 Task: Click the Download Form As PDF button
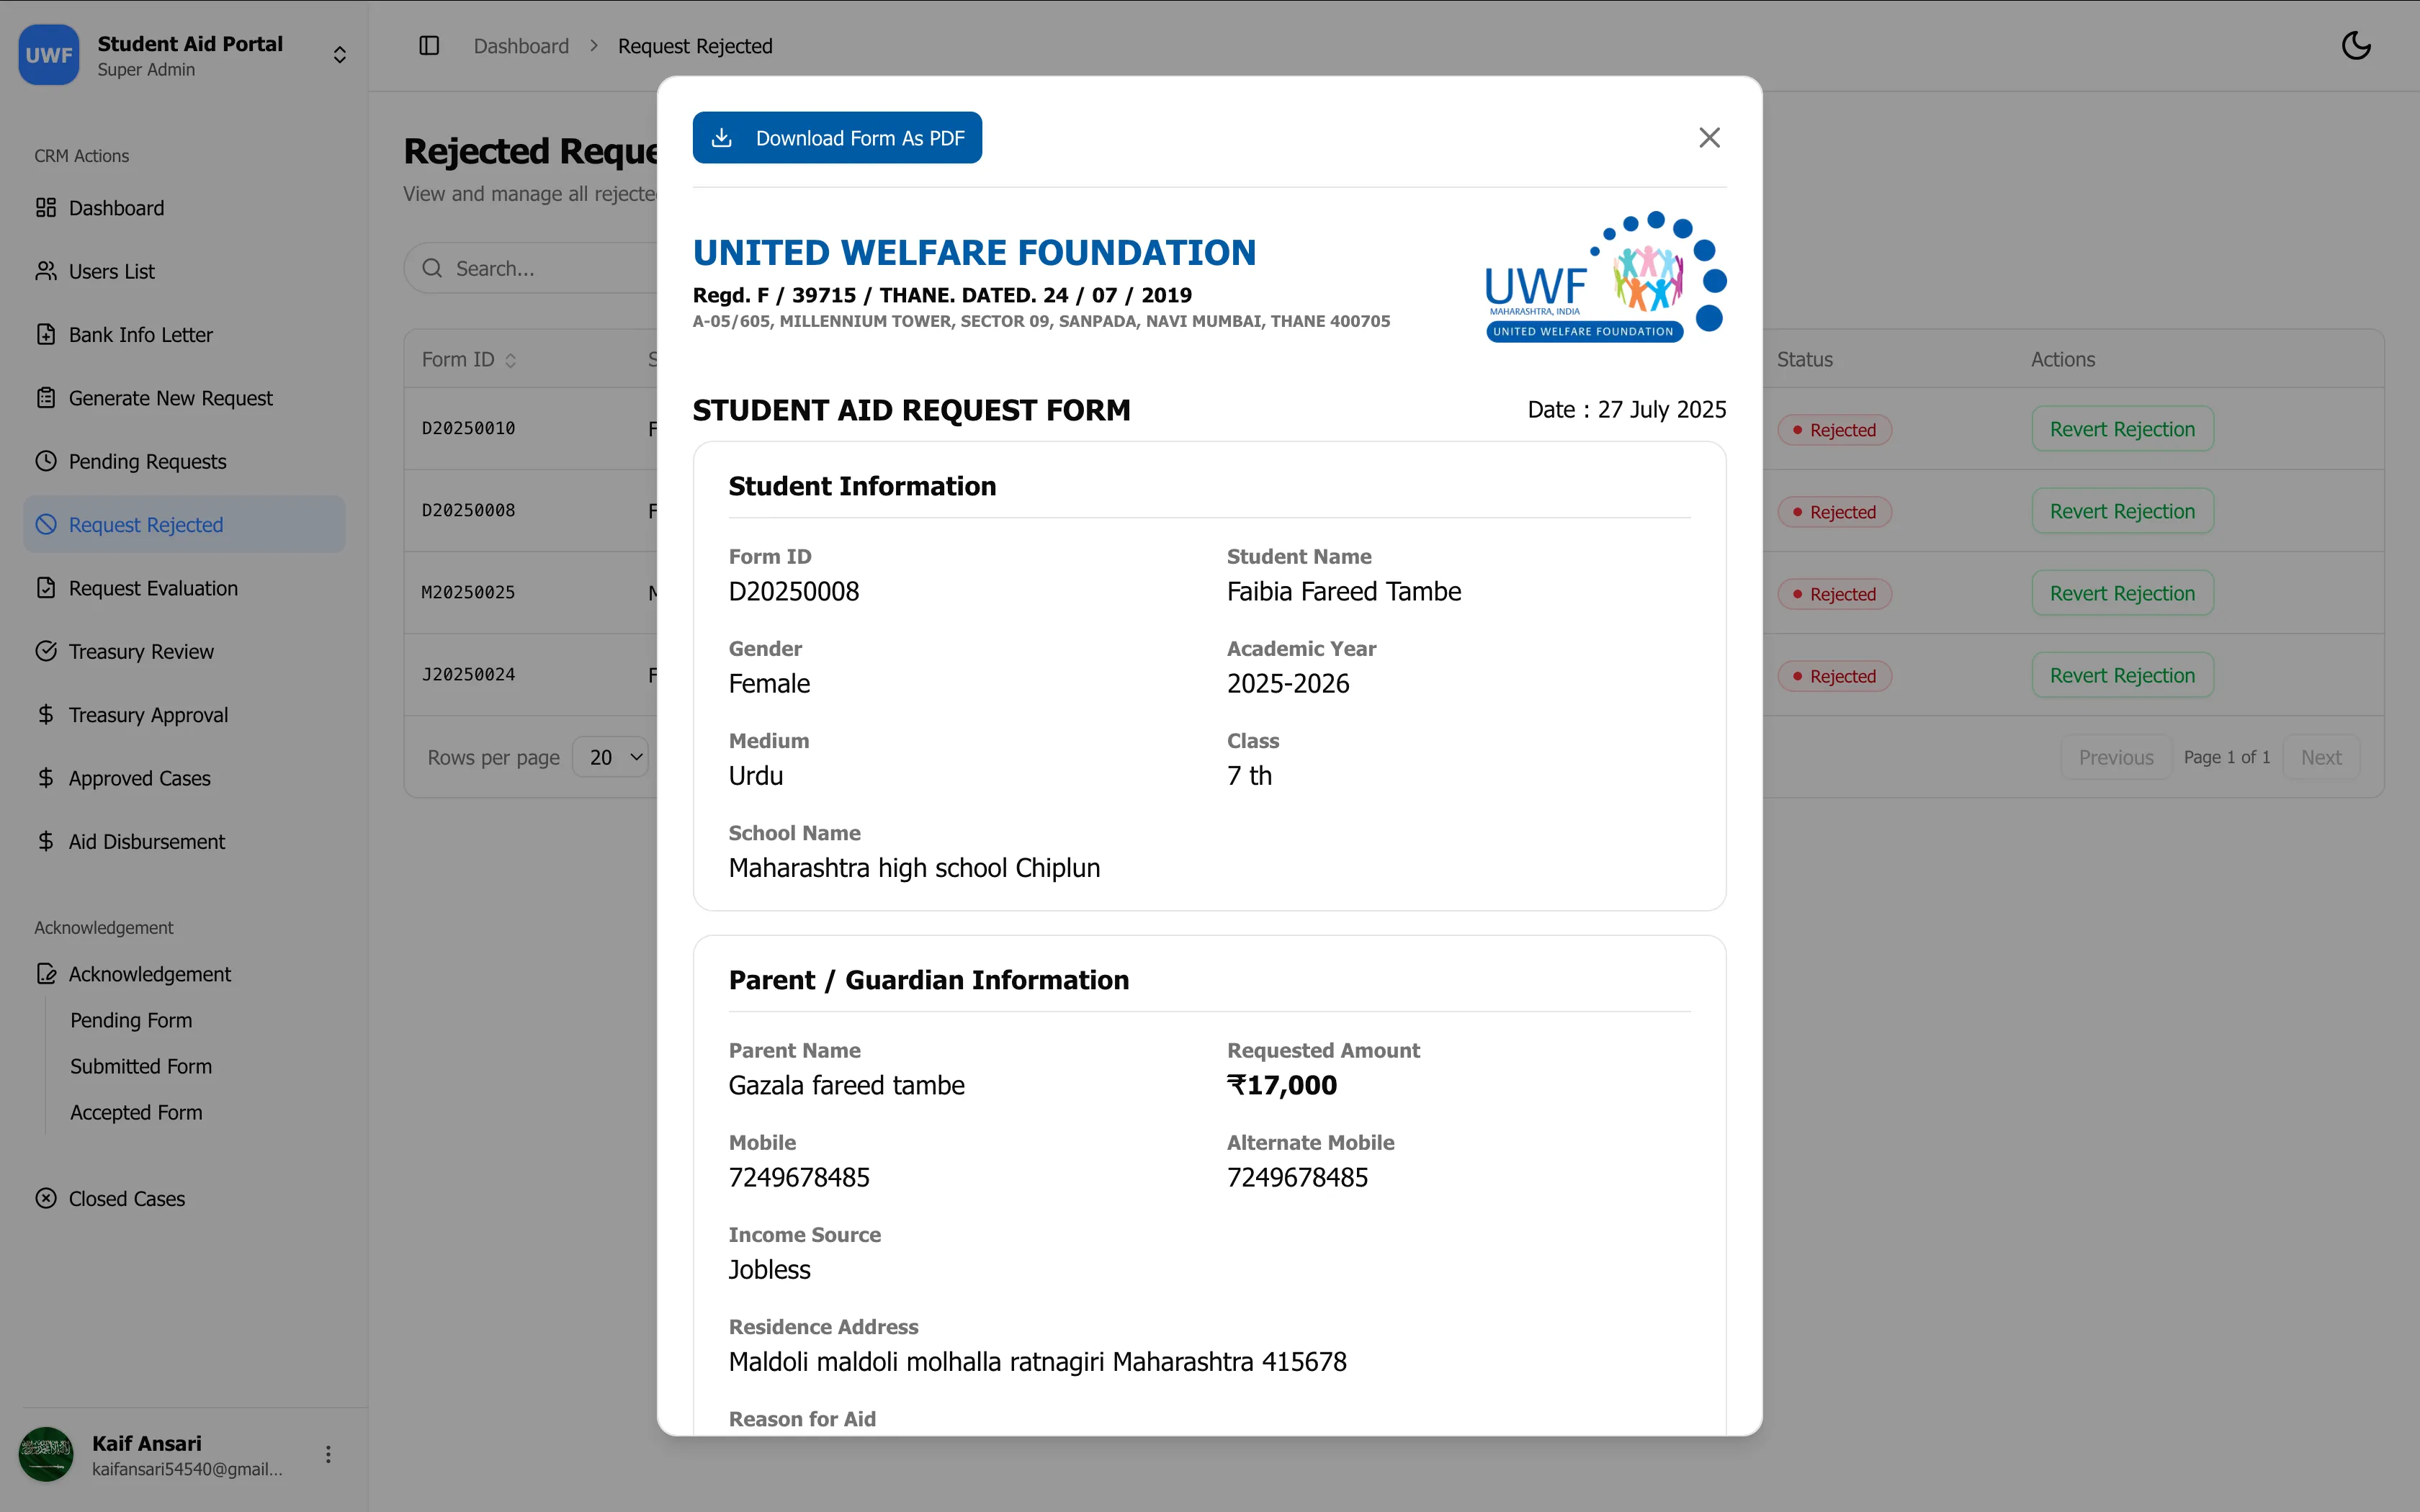tap(837, 138)
